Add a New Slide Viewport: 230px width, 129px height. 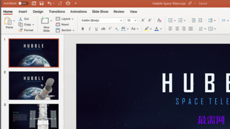[45, 25]
